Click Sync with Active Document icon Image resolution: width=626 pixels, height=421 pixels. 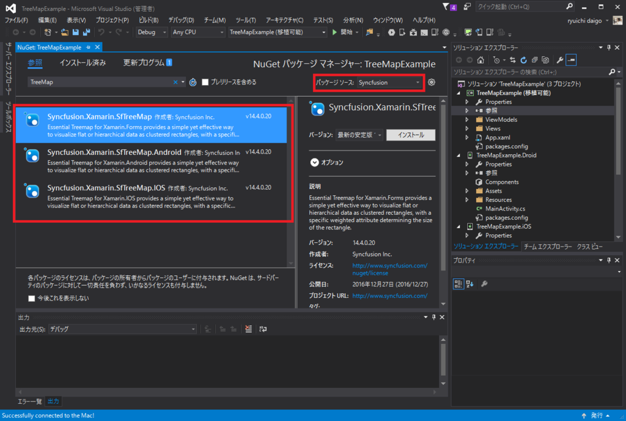(x=513, y=61)
